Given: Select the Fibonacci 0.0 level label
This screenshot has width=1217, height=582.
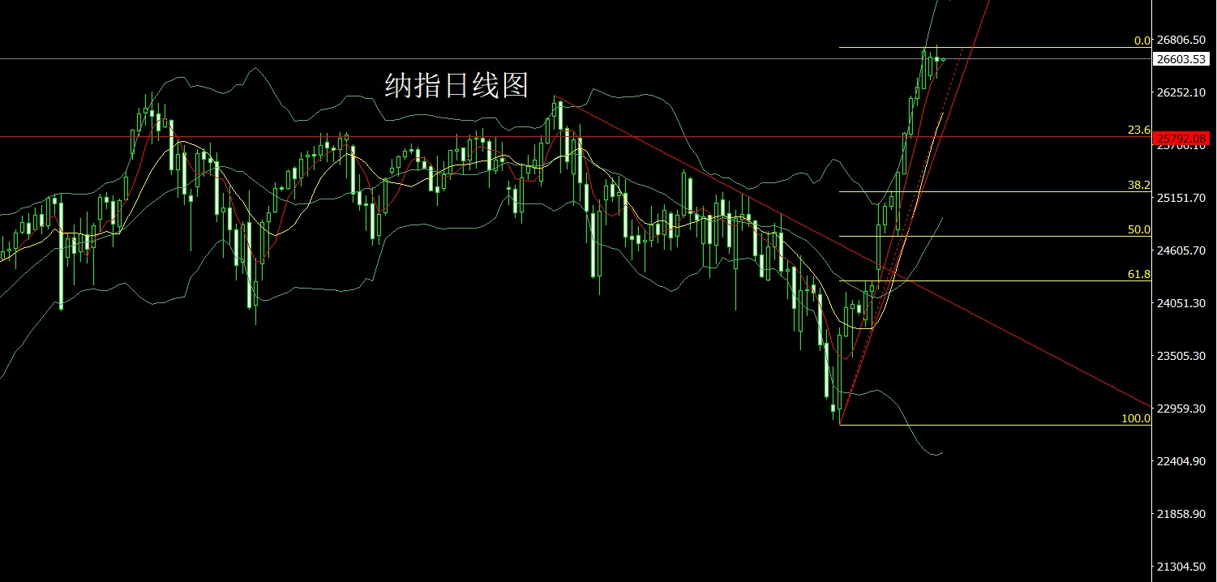Looking at the screenshot, I should [1142, 41].
